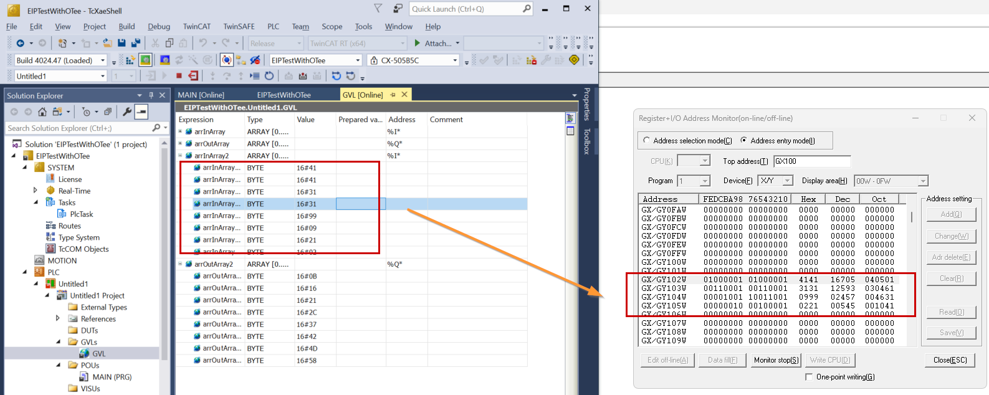989x395 pixels.
Task: Open the Device X/Y dropdown
Action: [x=788, y=181]
